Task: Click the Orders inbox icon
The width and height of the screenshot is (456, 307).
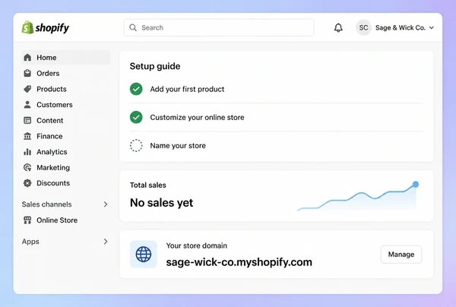Action: [27, 73]
